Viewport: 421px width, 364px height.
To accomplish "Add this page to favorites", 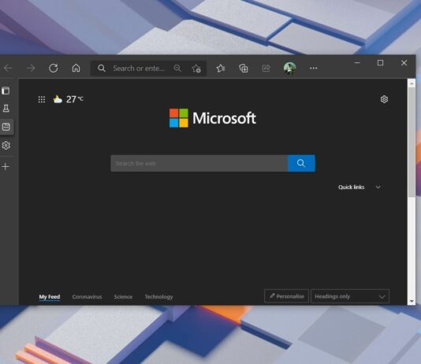I will tap(196, 69).
